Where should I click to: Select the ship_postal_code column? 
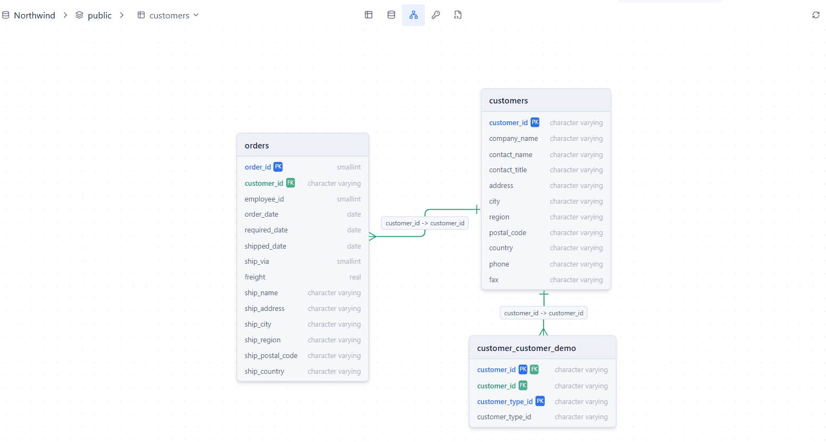click(303, 356)
